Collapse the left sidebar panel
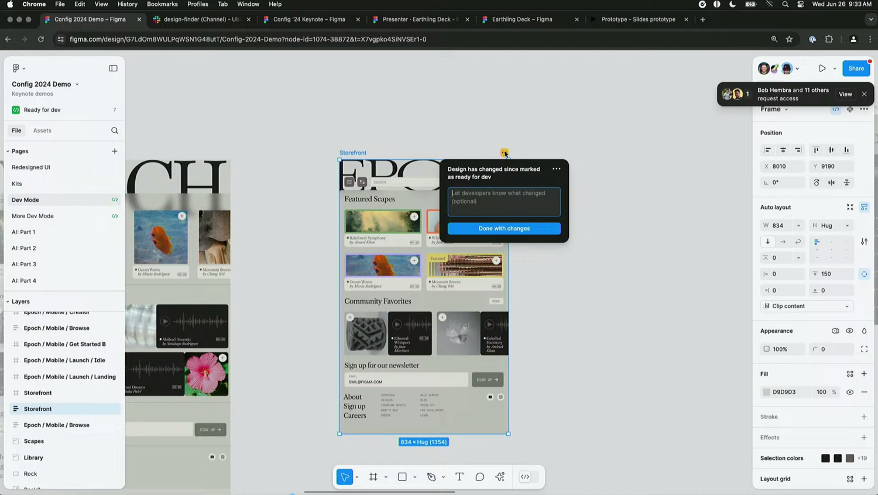The image size is (878, 495). click(x=113, y=68)
